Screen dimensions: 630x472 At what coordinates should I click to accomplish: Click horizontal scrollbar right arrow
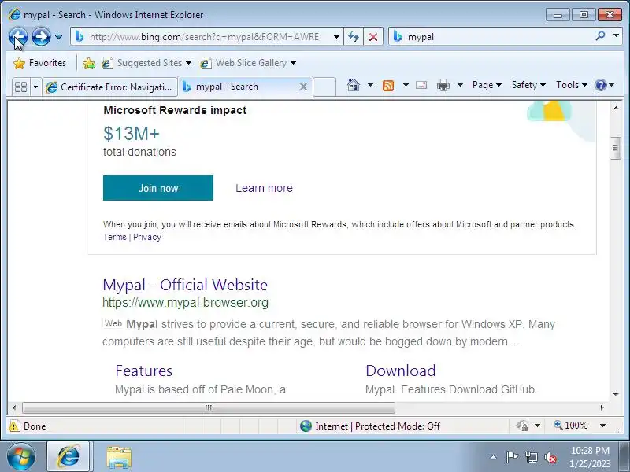coord(602,407)
